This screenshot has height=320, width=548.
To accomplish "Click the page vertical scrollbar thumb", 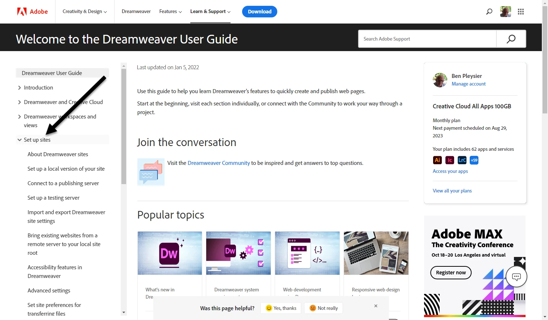I will tap(545, 60).
